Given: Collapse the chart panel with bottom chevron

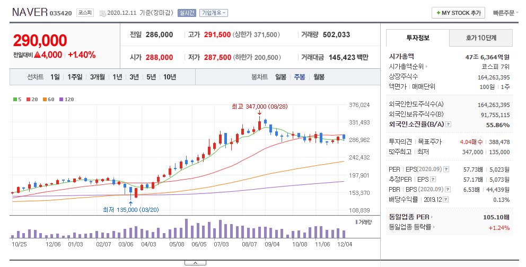Looking at the screenshot, I should (x=195, y=263).
